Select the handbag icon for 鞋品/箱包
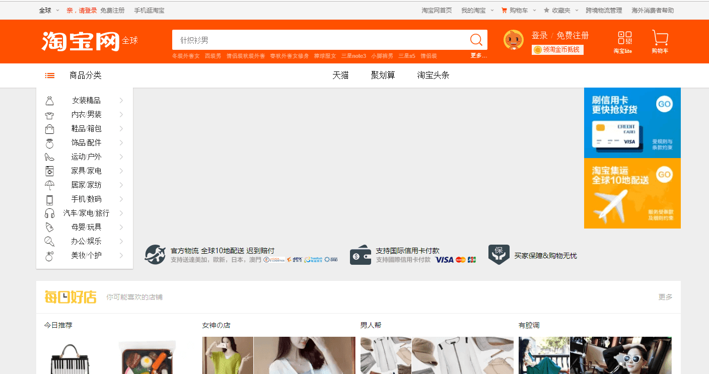This screenshot has height=374, width=709. [x=49, y=129]
